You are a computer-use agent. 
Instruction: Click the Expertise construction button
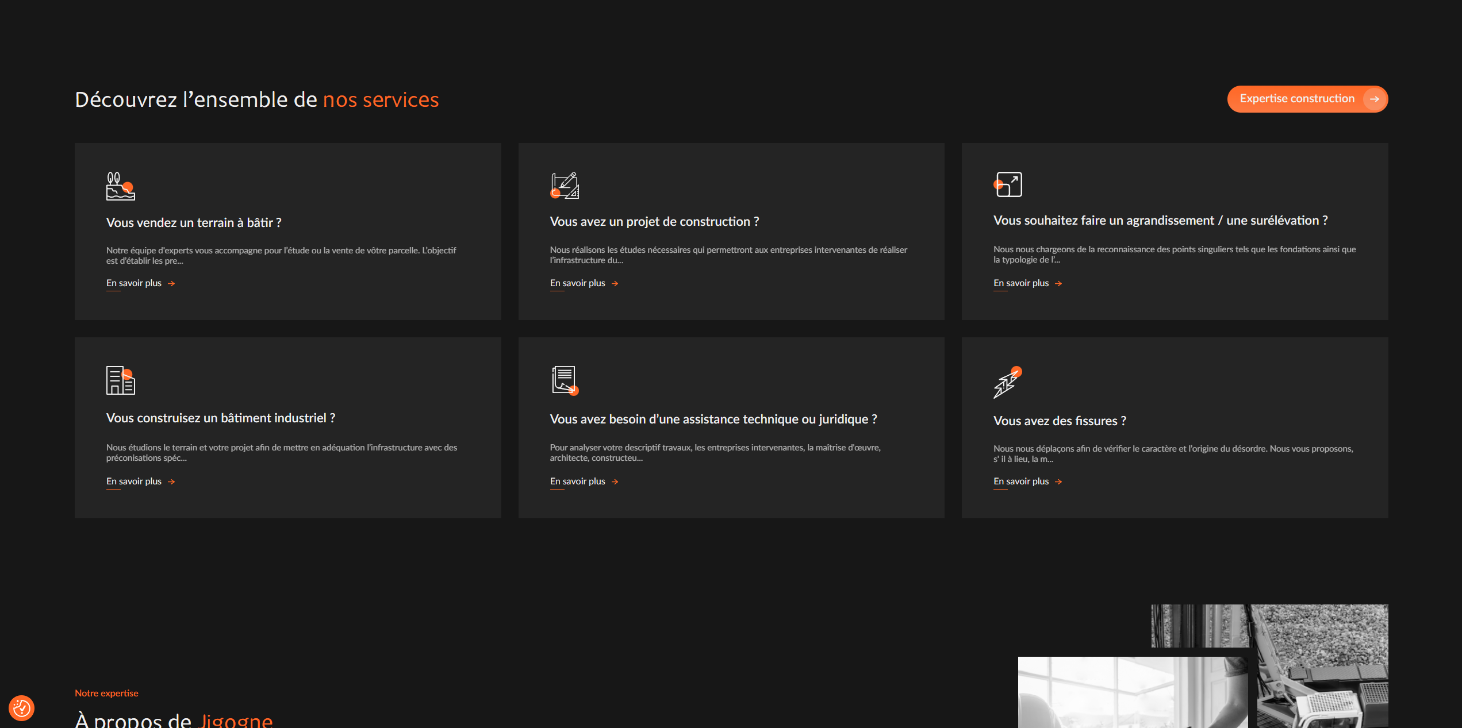[x=1307, y=99]
